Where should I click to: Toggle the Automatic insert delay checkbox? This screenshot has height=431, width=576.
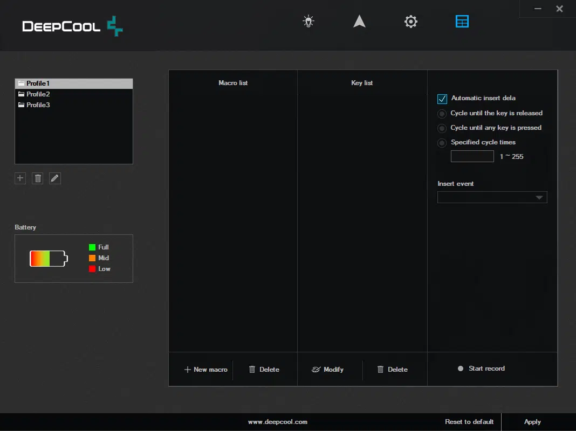tap(442, 99)
